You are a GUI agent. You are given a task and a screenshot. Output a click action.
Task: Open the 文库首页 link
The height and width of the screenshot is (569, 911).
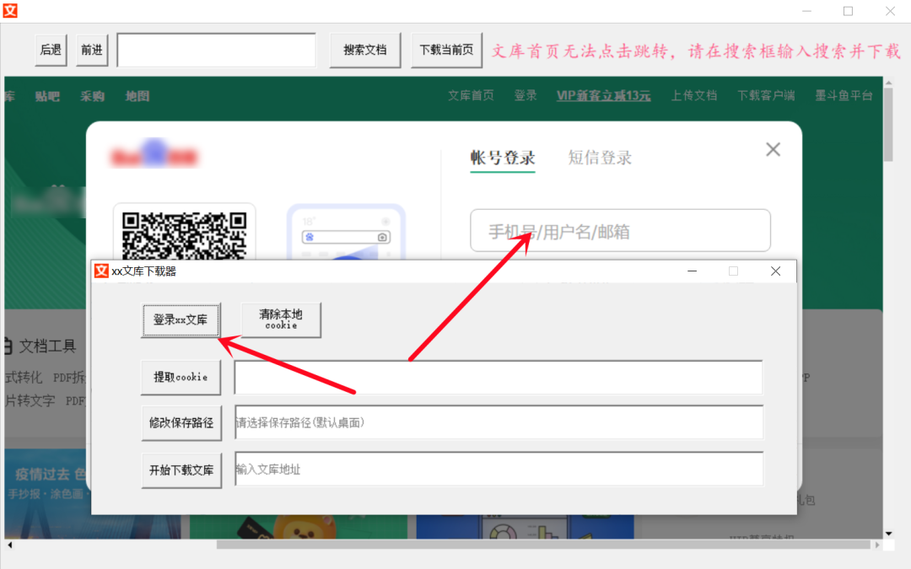(471, 95)
